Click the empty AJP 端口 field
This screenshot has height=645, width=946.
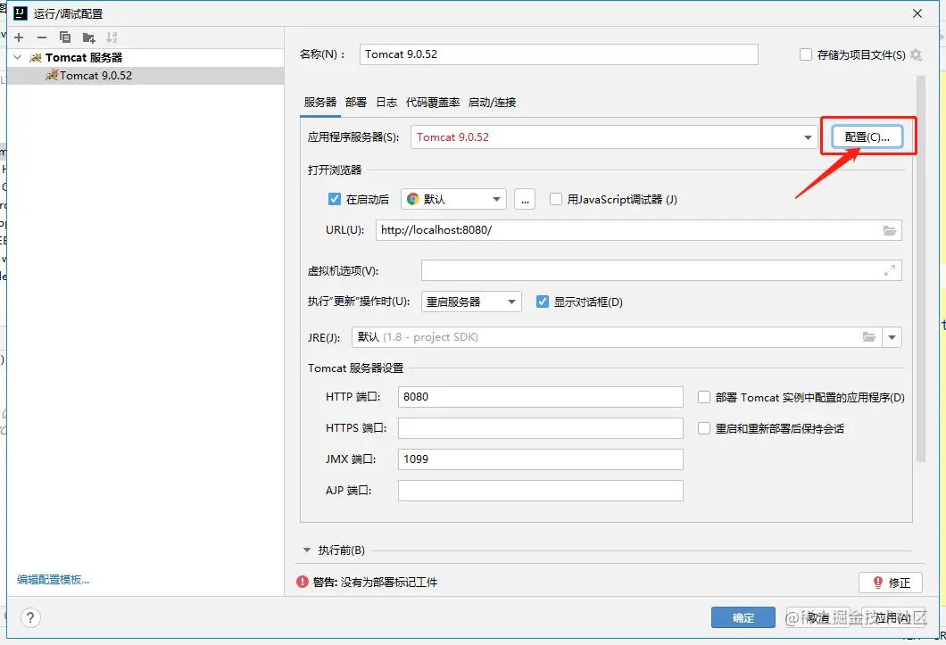(x=540, y=491)
